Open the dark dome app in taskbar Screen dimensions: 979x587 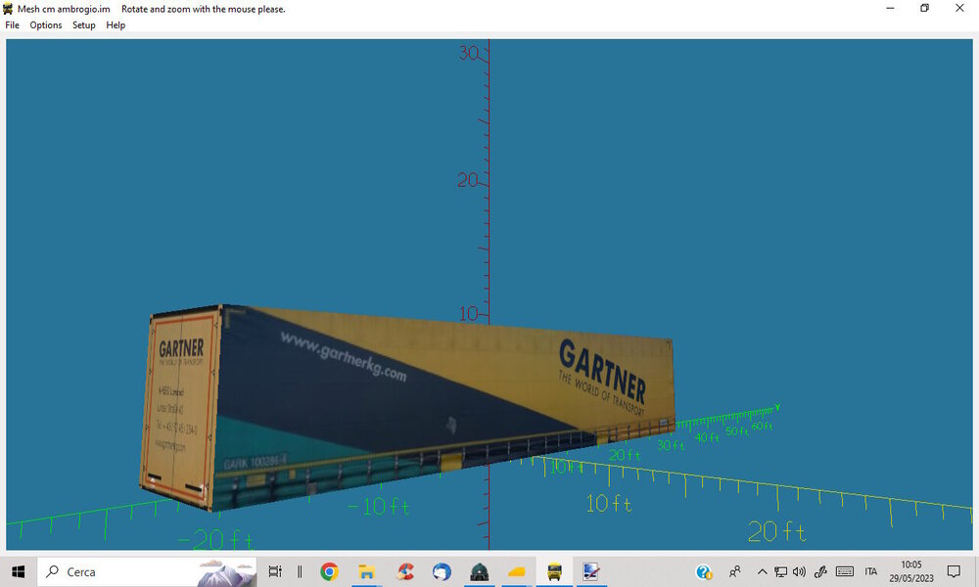click(479, 571)
